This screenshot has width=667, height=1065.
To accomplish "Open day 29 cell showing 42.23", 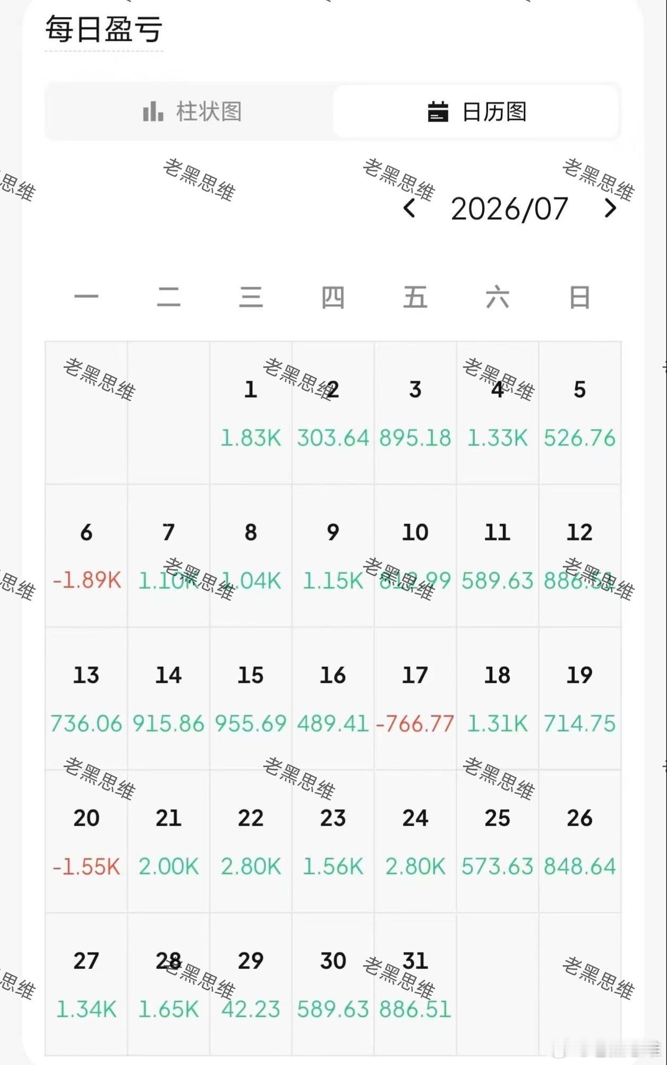I will click(x=251, y=984).
